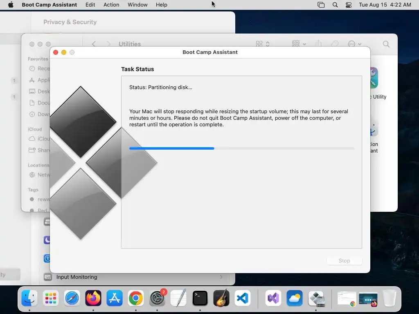Screen dimensions: 419x314
Task: Go back in the Utilities Finder window
Action: [94, 44]
